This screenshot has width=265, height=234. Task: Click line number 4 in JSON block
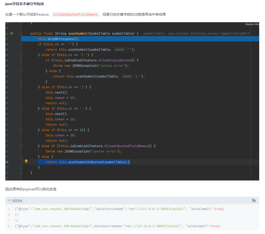9,226
